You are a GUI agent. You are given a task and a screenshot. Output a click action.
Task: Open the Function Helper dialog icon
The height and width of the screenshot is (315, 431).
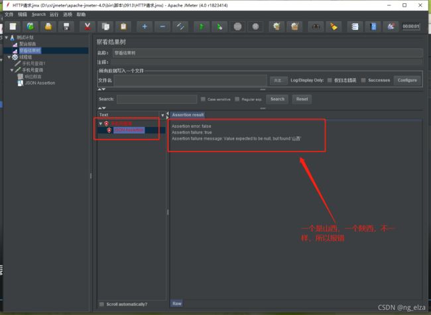(355, 26)
